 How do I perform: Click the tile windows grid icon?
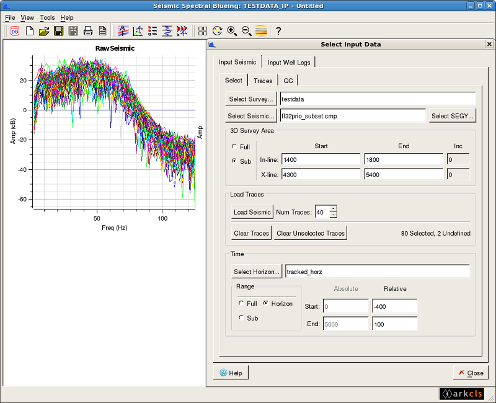tap(203, 30)
